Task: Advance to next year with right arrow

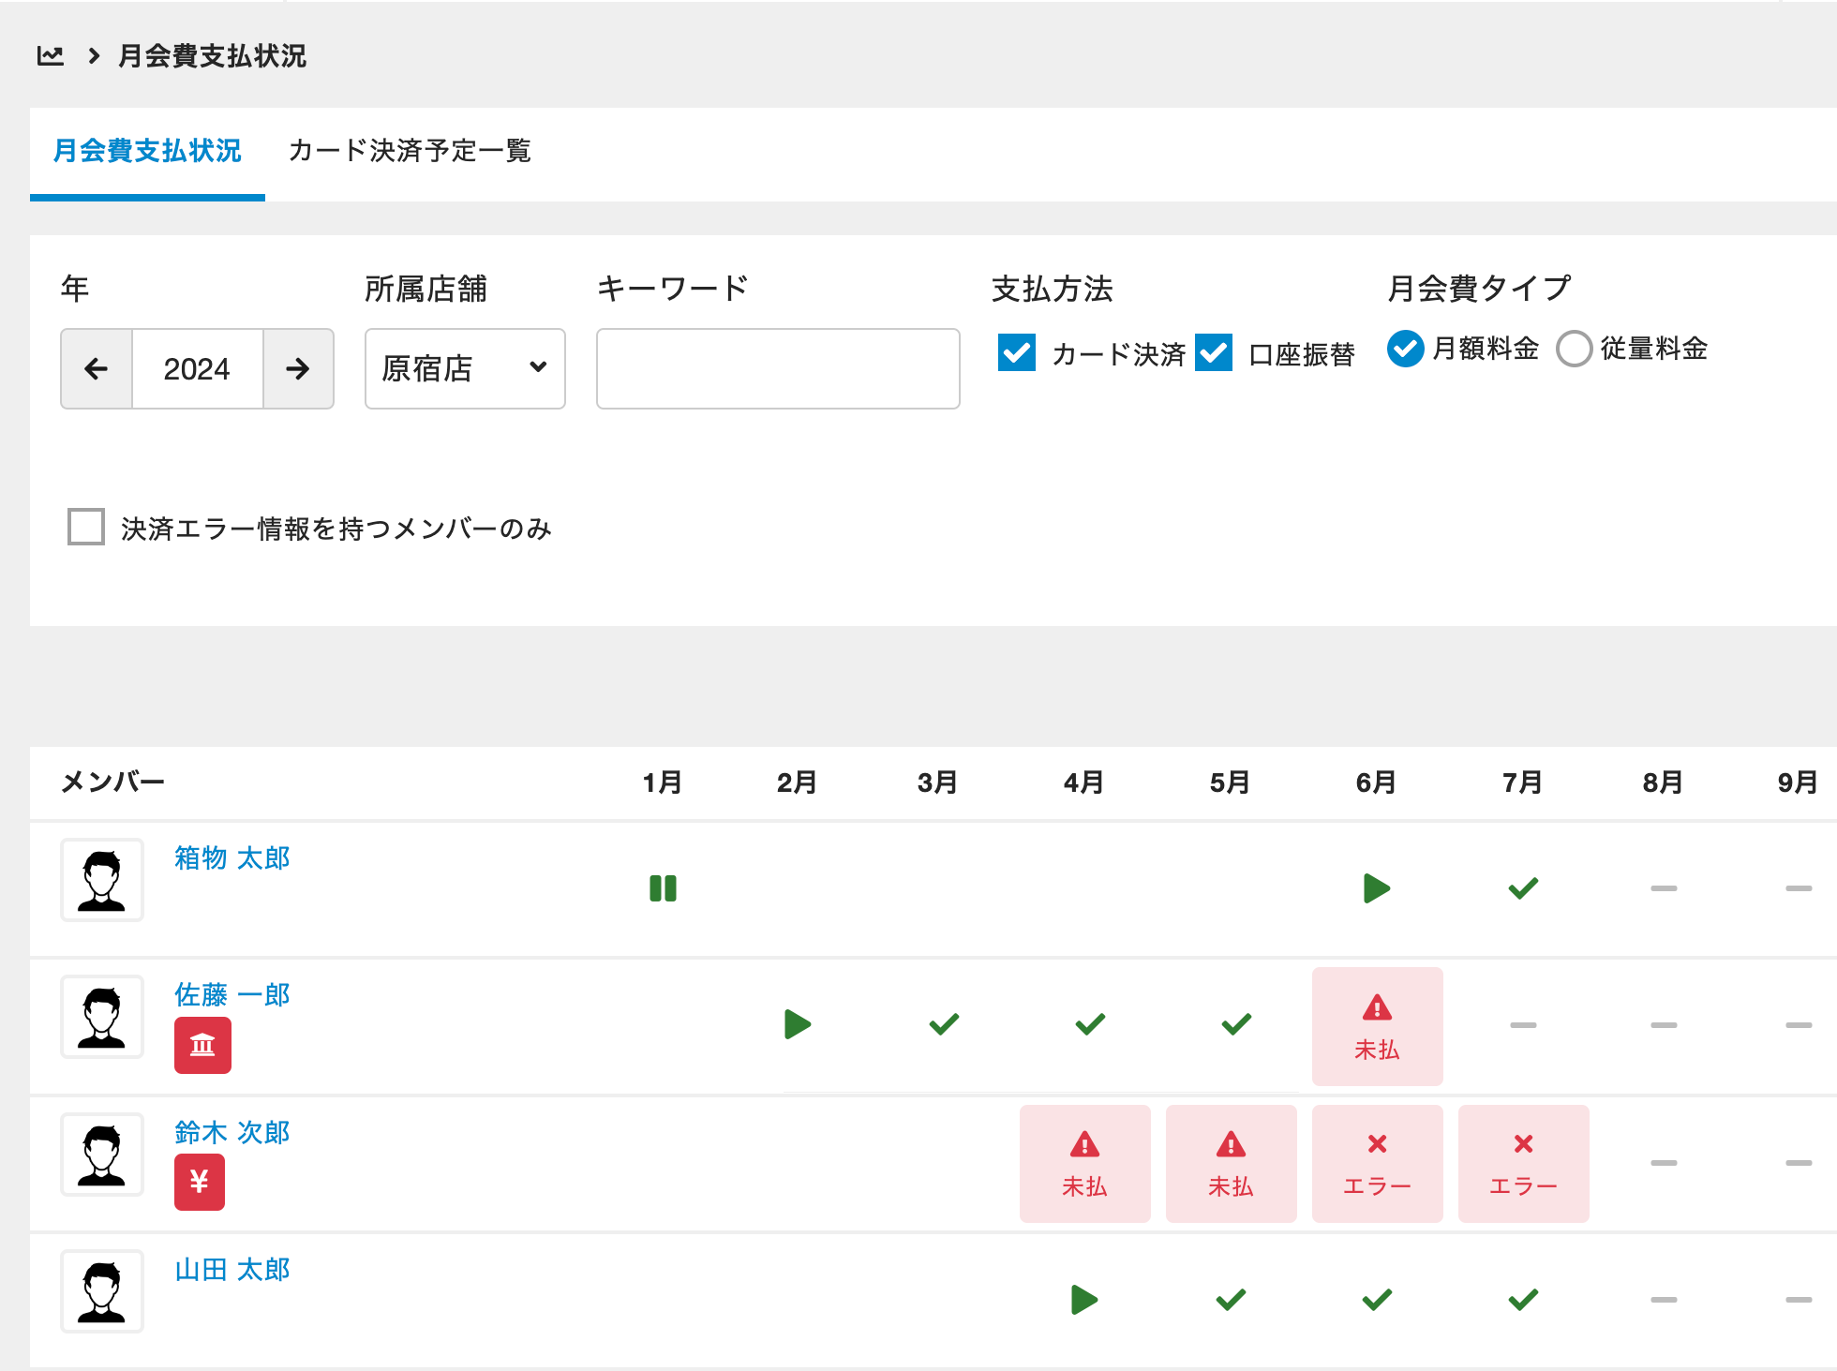Action: [x=298, y=368]
